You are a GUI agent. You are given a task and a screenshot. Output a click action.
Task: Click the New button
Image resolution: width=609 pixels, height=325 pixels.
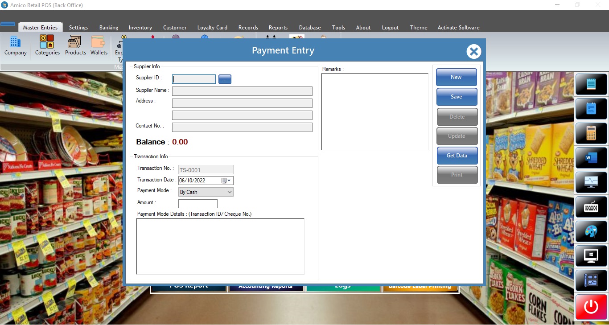(x=457, y=77)
